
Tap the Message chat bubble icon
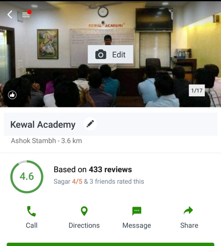coord(137,211)
